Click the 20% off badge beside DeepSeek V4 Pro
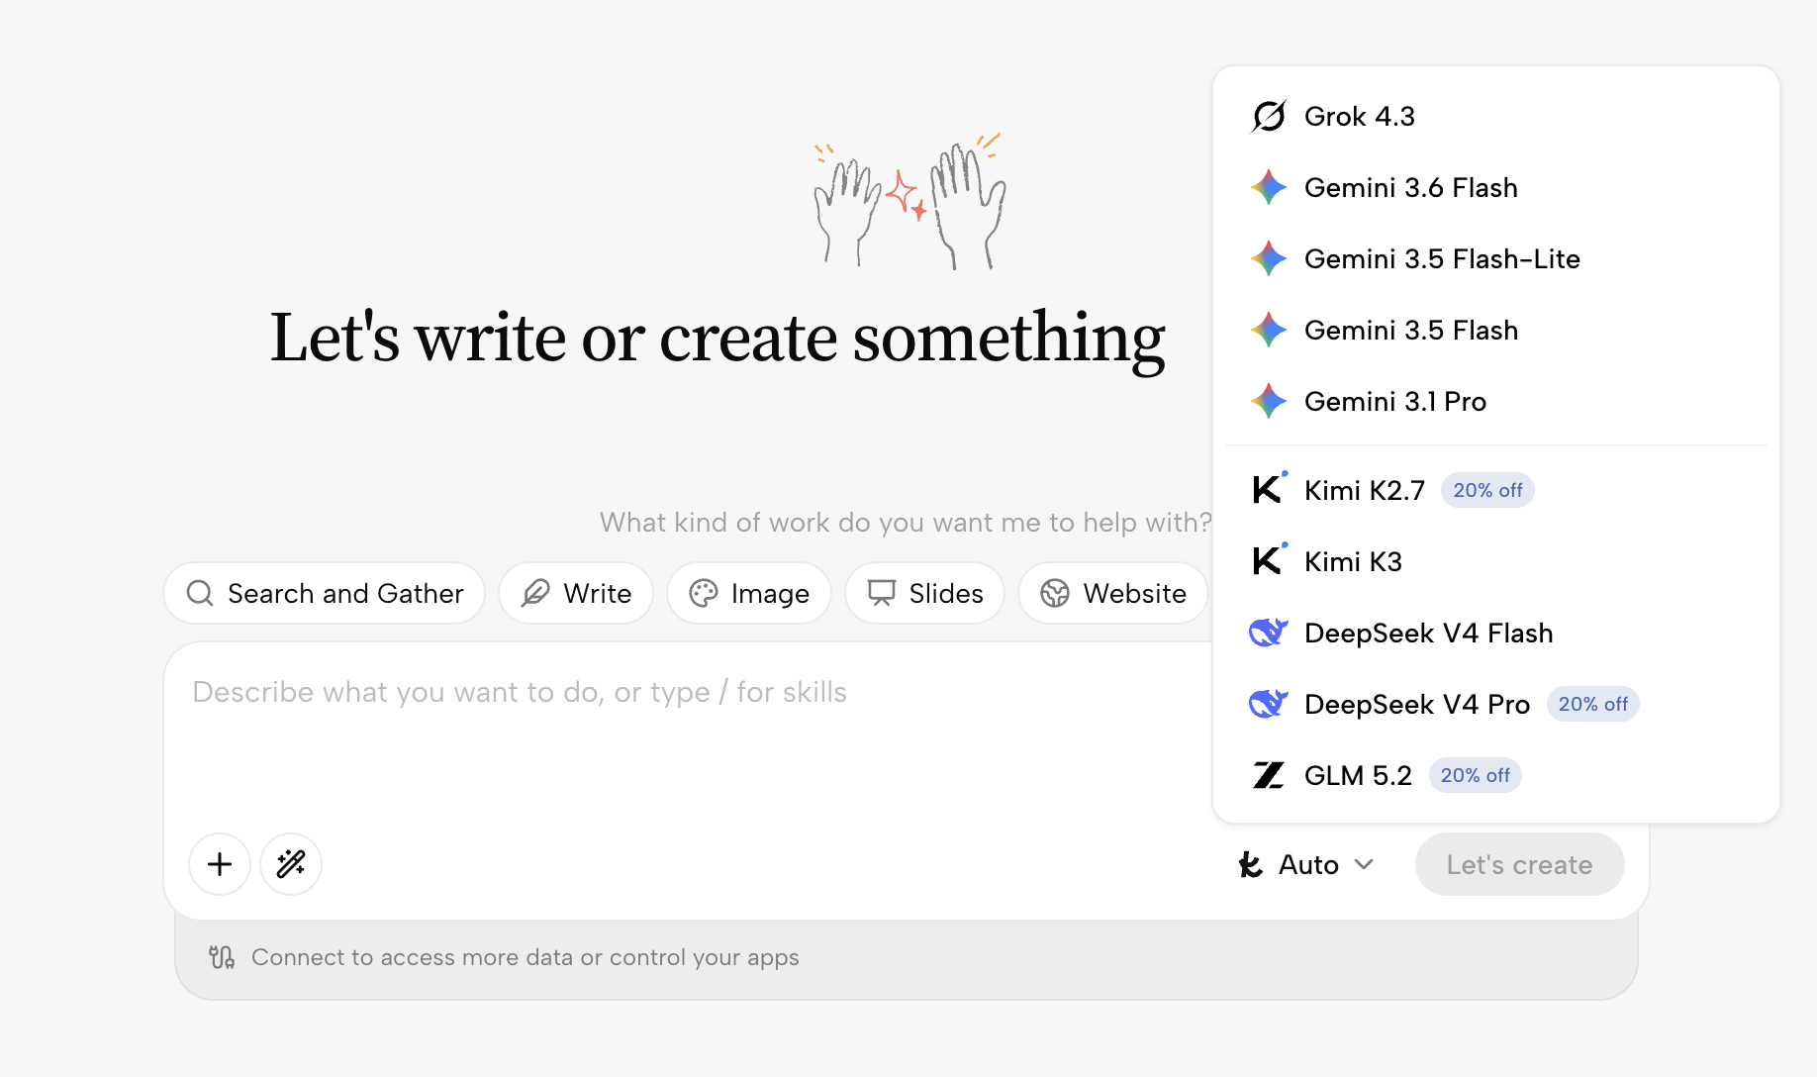 tap(1593, 704)
